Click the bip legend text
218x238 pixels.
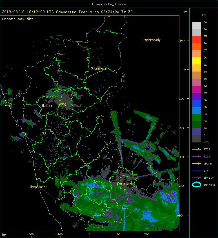[206, 171]
